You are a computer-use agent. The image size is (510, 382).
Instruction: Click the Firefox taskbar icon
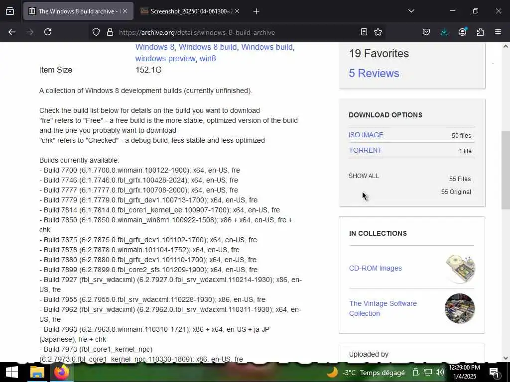tap(61, 372)
